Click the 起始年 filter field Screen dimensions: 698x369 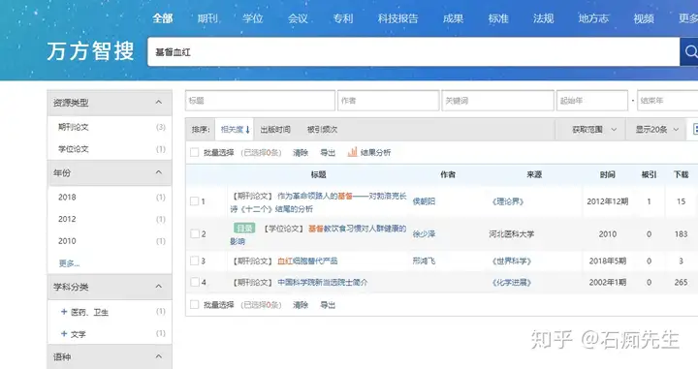[592, 101]
